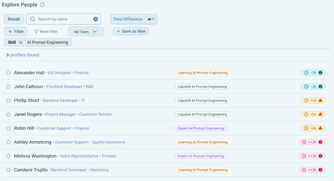
Task: Star Alexander Hall as a favorite
Action: tap(8, 72)
